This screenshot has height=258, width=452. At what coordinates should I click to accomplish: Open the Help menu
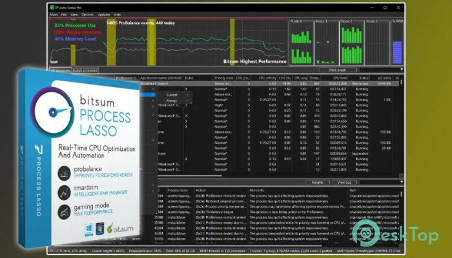coord(118,14)
